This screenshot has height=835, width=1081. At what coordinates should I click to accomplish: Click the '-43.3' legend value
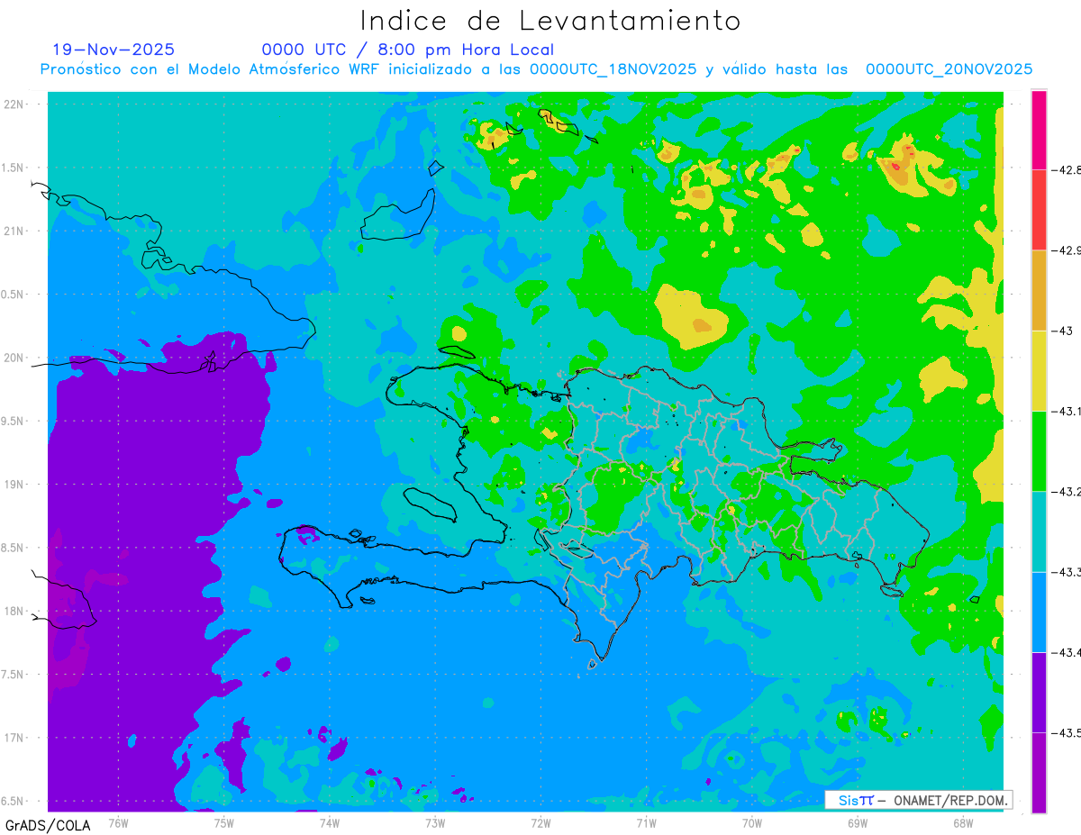(x=1067, y=572)
